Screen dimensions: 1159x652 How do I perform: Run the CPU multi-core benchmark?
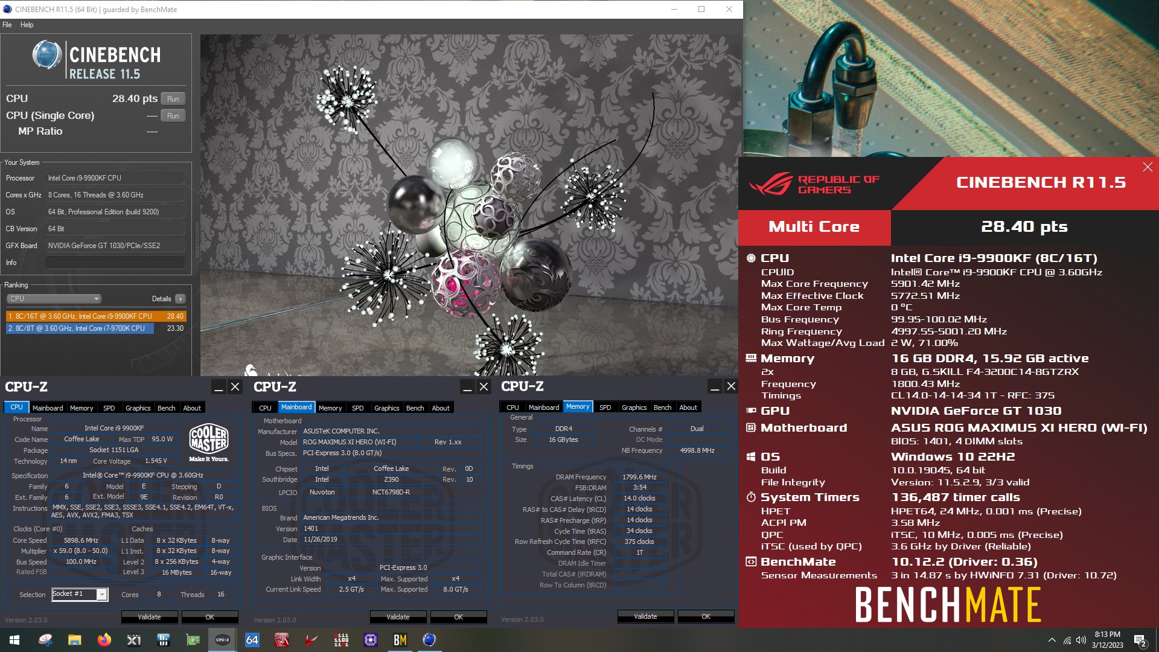[173, 99]
